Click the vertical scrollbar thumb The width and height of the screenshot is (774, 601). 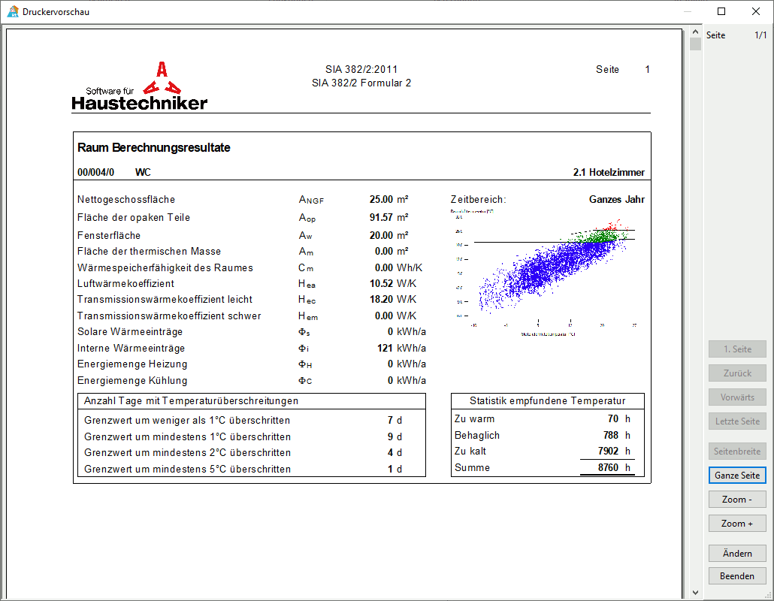click(695, 44)
